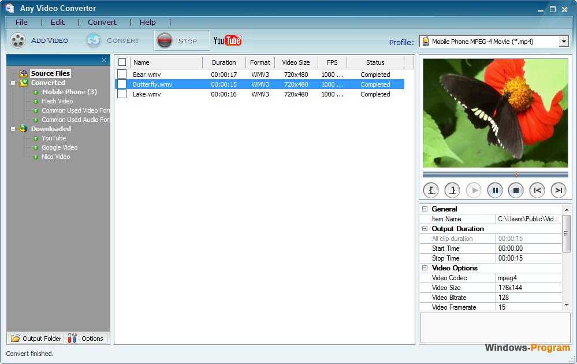Sort by Status column header
The width and height of the screenshot is (577, 364).
[x=375, y=62]
